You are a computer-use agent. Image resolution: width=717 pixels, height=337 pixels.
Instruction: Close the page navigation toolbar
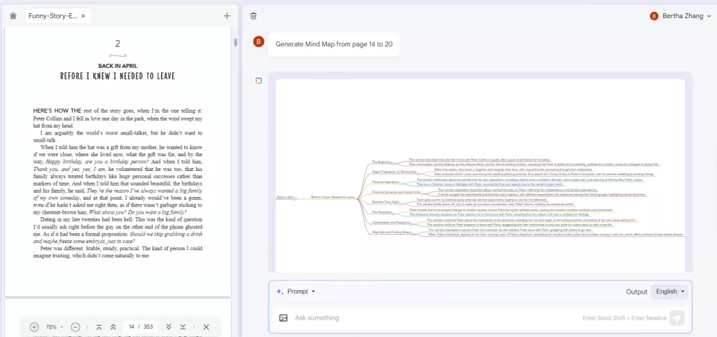tap(206, 327)
